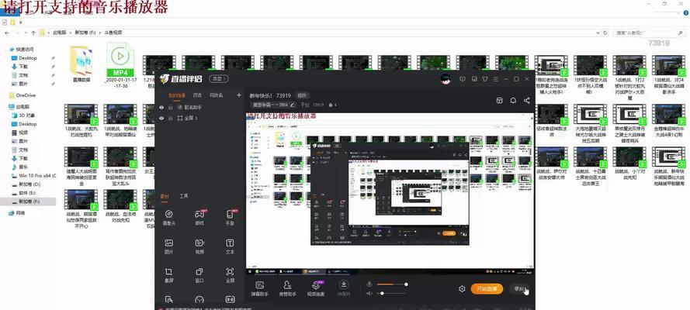Screen dimensions: 690x310
Task: Open settings gear beside 开始直播
Action: (x=462, y=289)
